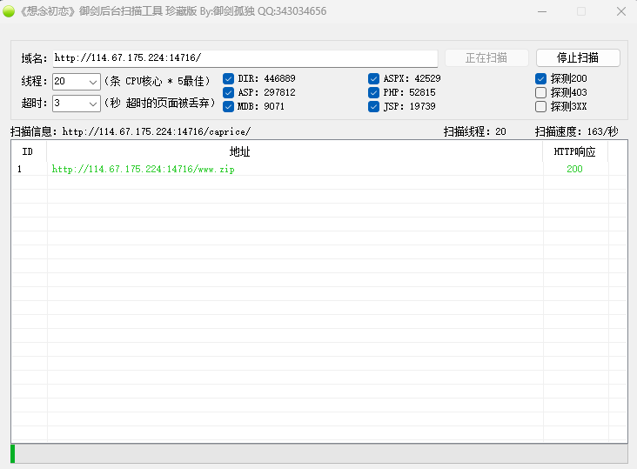
Task: Click the 域名 URL input field
Action: pos(244,58)
